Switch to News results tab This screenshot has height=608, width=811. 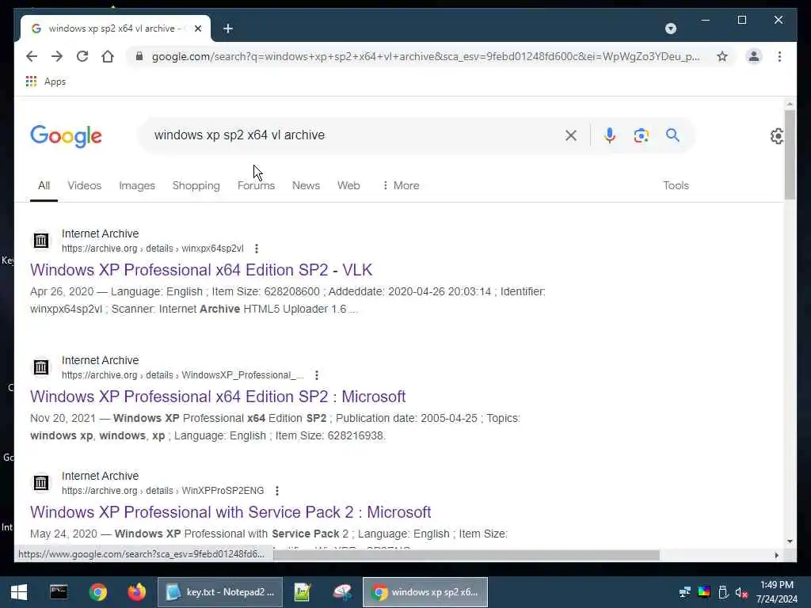(x=306, y=185)
